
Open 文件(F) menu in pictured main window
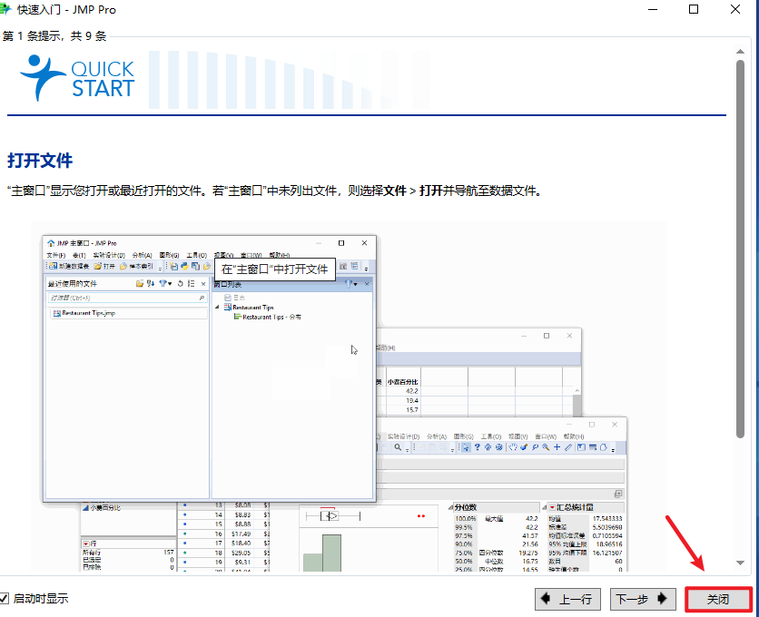56,255
